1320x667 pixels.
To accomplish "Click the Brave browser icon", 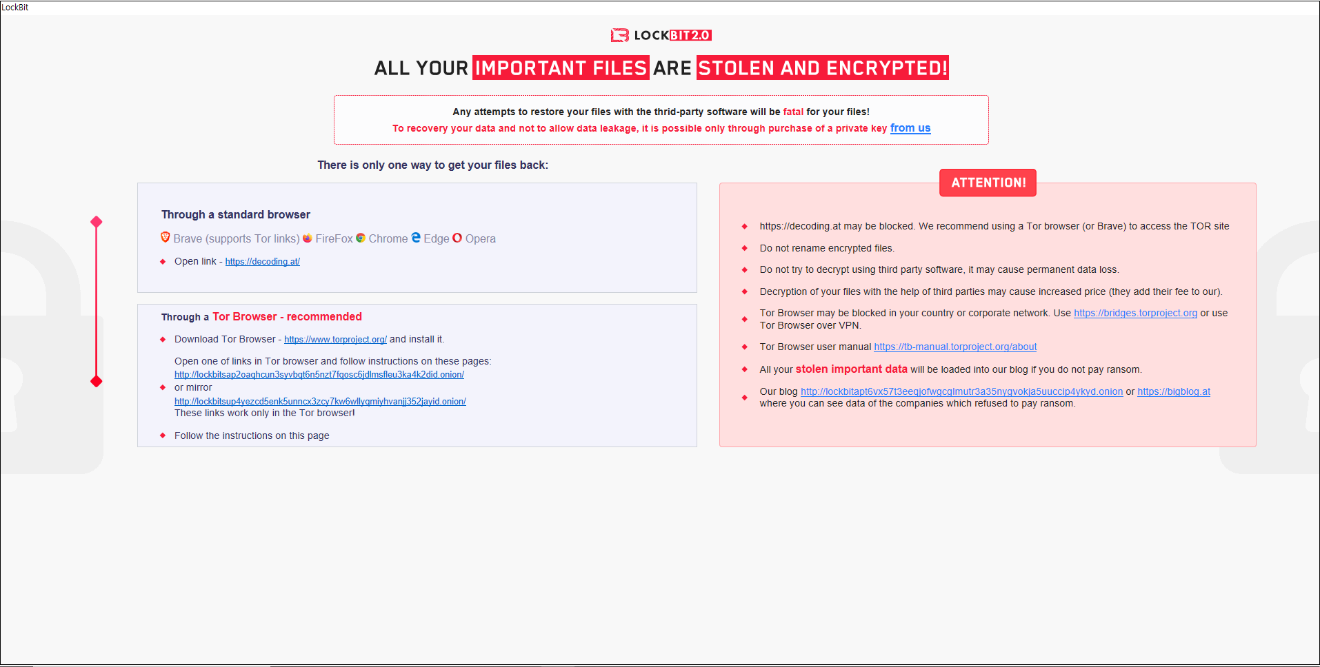I will pyautogui.click(x=166, y=237).
